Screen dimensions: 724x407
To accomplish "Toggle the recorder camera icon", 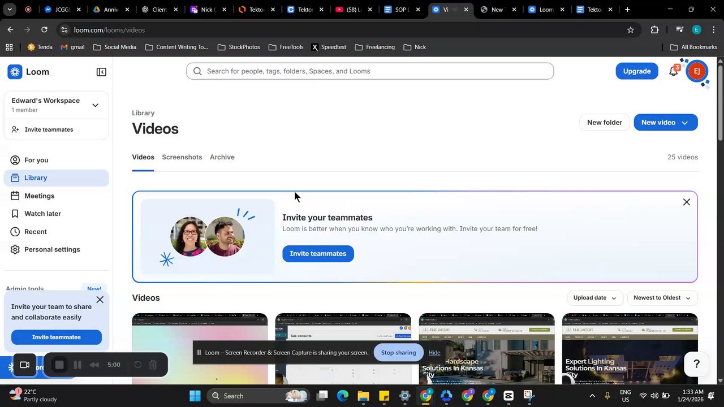I will (24, 365).
